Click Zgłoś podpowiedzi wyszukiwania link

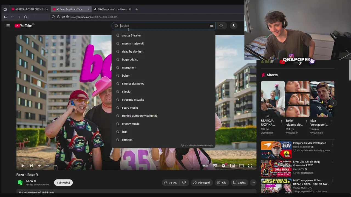click(196, 145)
